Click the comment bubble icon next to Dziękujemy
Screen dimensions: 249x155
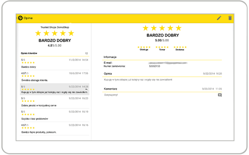coord(220,95)
